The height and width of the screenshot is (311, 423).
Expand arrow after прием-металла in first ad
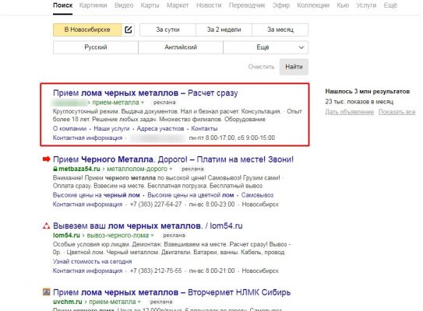[x=143, y=103]
